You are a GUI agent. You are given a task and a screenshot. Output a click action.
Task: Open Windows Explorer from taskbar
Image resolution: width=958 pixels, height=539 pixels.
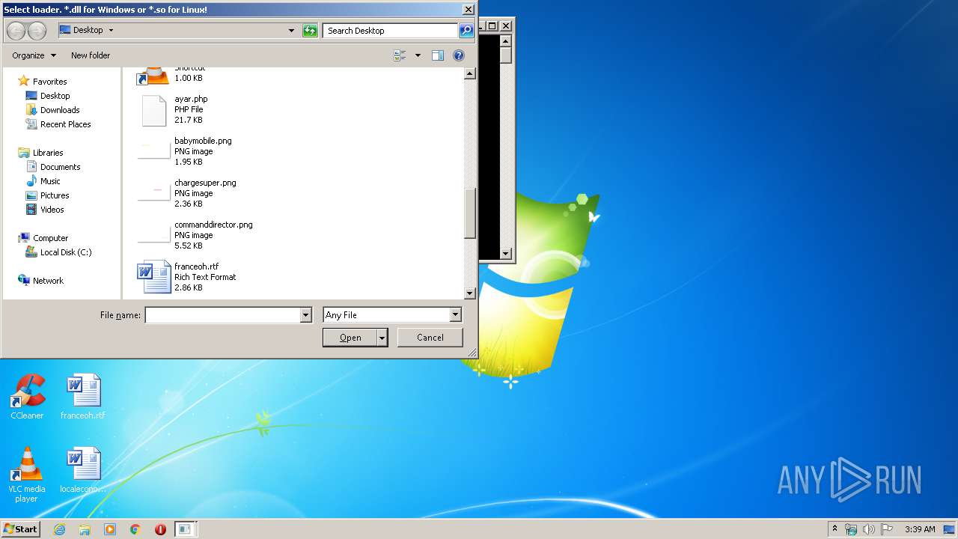click(85, 529)
